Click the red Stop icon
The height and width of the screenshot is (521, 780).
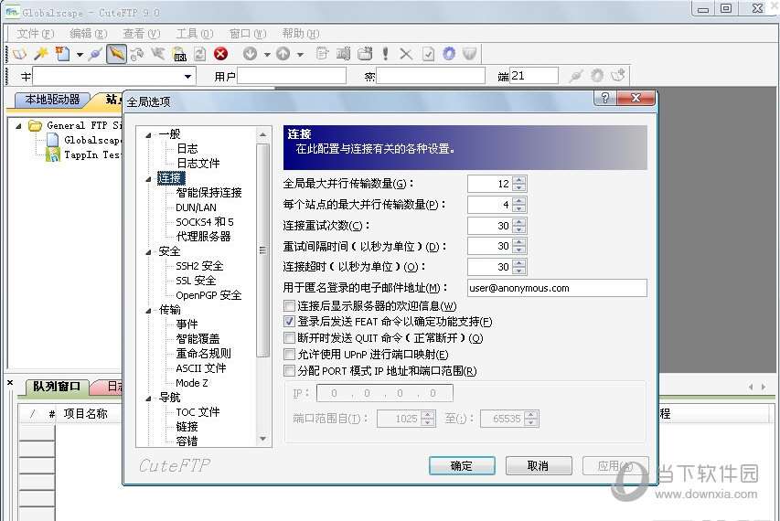[x=221, y=54]
